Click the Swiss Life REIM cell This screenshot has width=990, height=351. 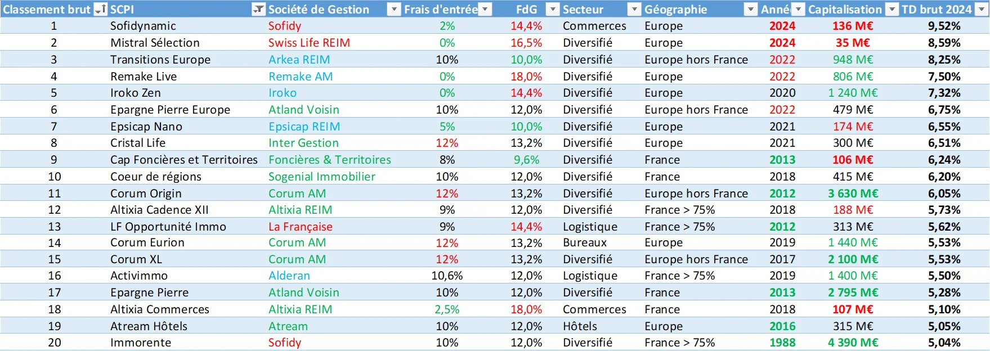point(309,43)
